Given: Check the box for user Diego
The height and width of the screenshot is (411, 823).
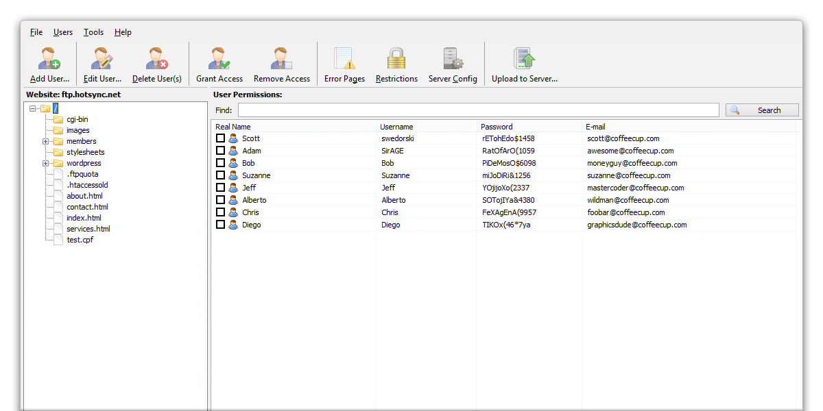Looking at the screenshot, I should pos(220,225).
